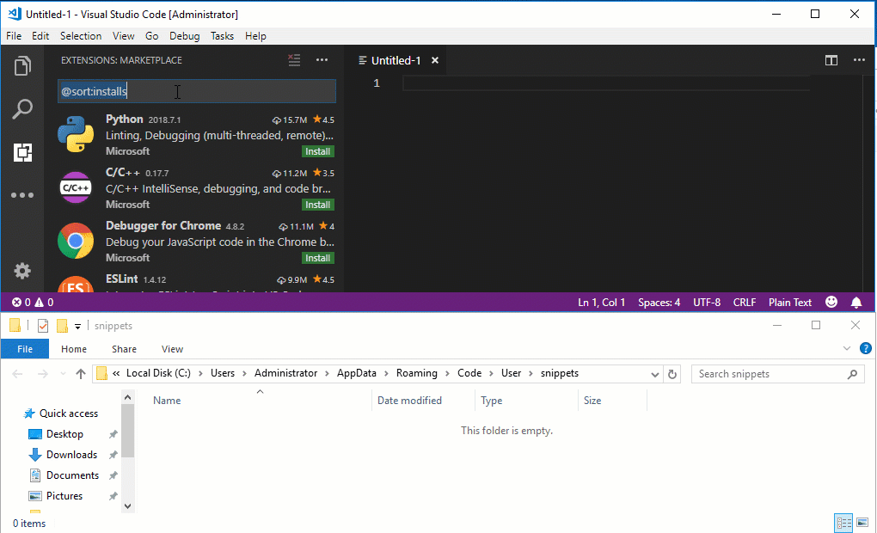Install the C/C++ extension
This screenshot has width=877, height=533.
[317, 205]
